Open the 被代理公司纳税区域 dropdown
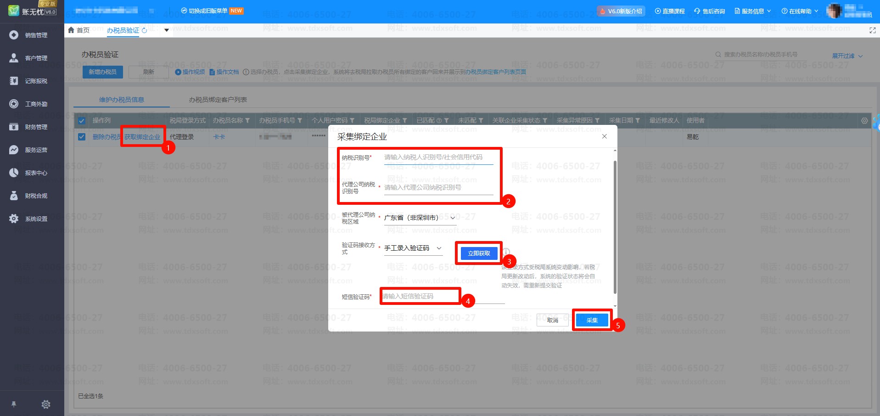 (x=420, y=218)
